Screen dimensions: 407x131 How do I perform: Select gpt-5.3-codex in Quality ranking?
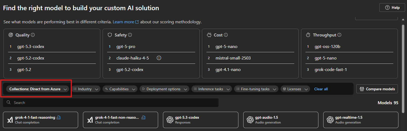(31, 47)
